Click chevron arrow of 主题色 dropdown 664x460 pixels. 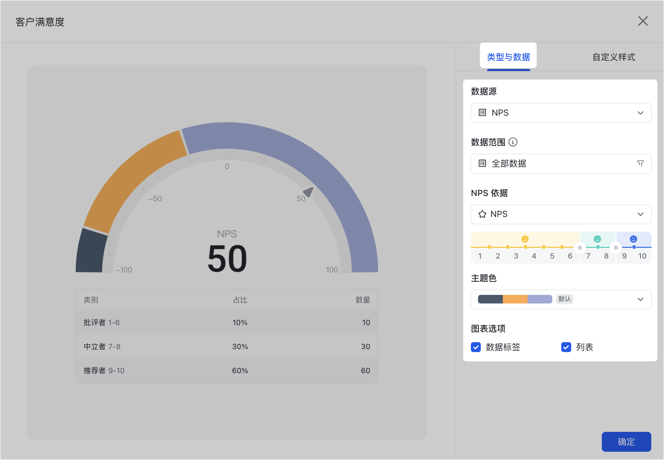(x=640, y=299)
